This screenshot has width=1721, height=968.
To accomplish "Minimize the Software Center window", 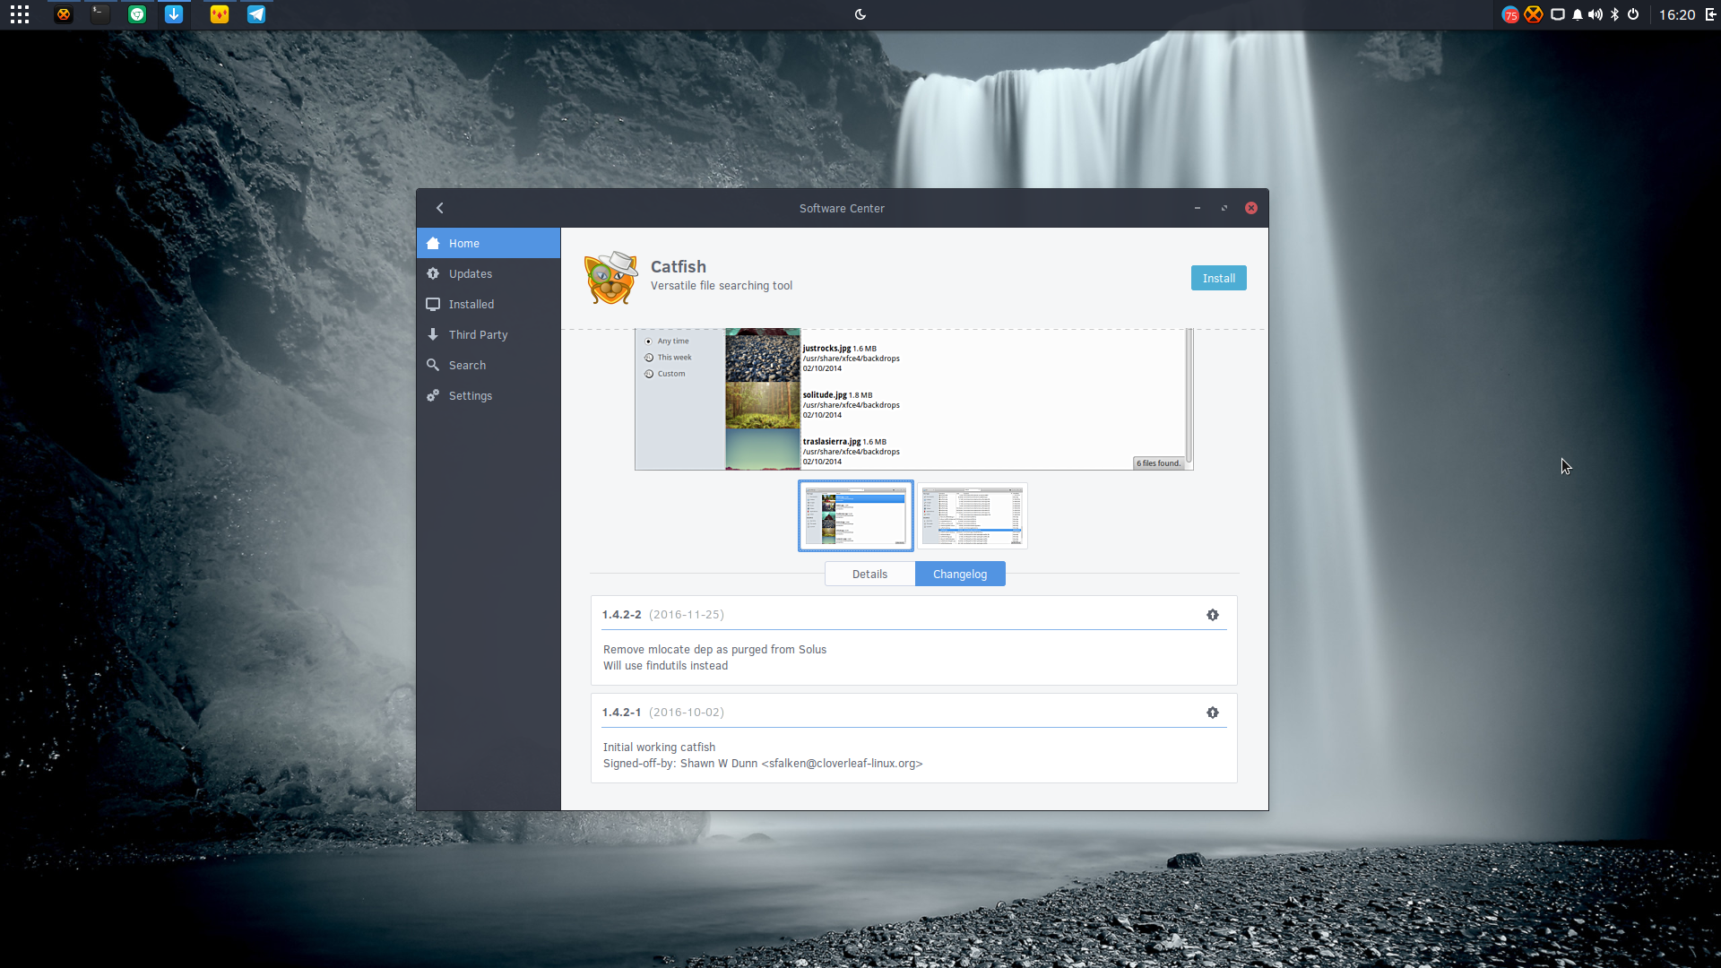I will [x=1198, y=208].
